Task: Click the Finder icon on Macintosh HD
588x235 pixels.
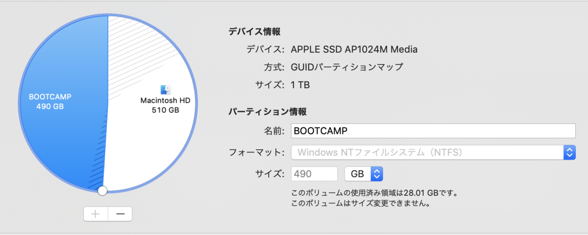Action: point(165,90)
